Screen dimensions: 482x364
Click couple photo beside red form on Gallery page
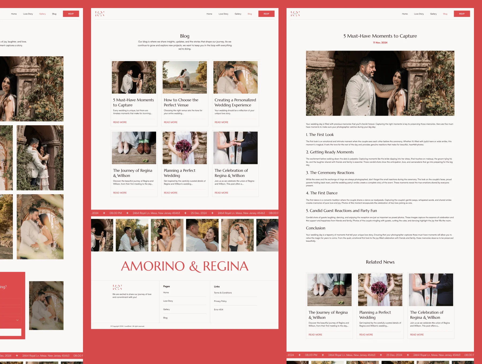pyautogui.click(x=46, y=305)
